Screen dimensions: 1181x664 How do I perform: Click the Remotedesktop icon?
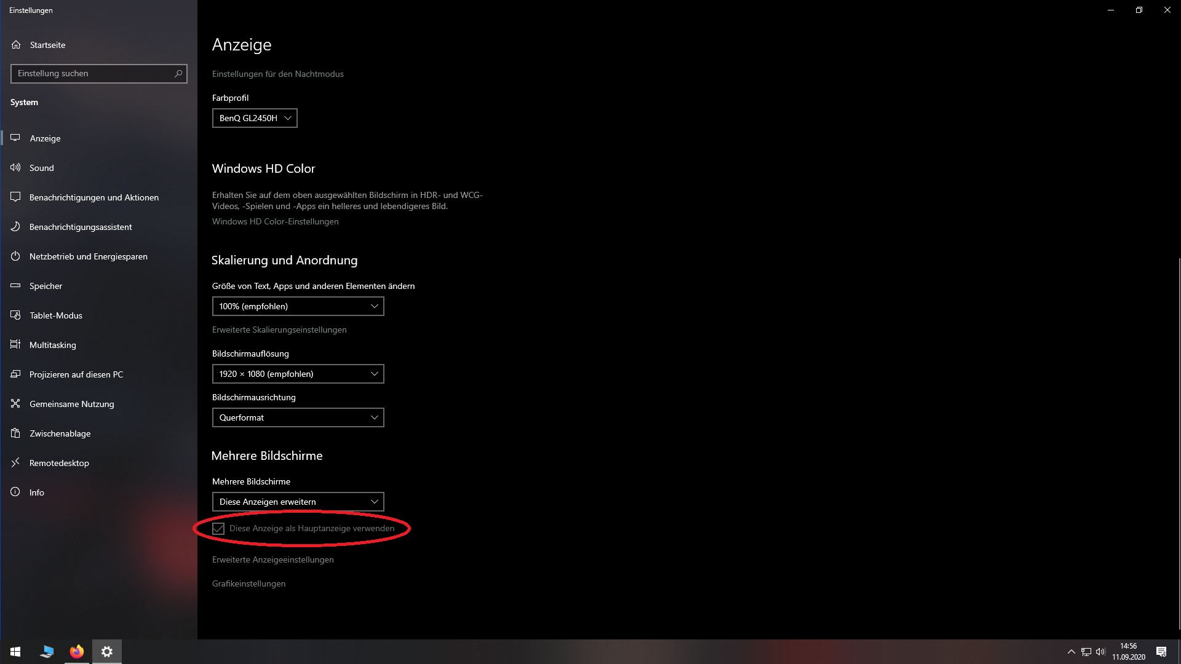[15, 463]
